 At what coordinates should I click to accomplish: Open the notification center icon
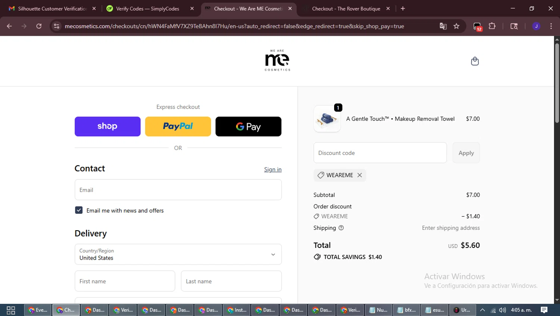(544, 310)
